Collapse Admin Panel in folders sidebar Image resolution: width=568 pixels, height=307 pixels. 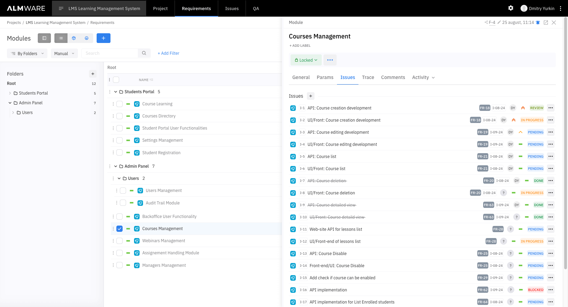coord(10,103)
